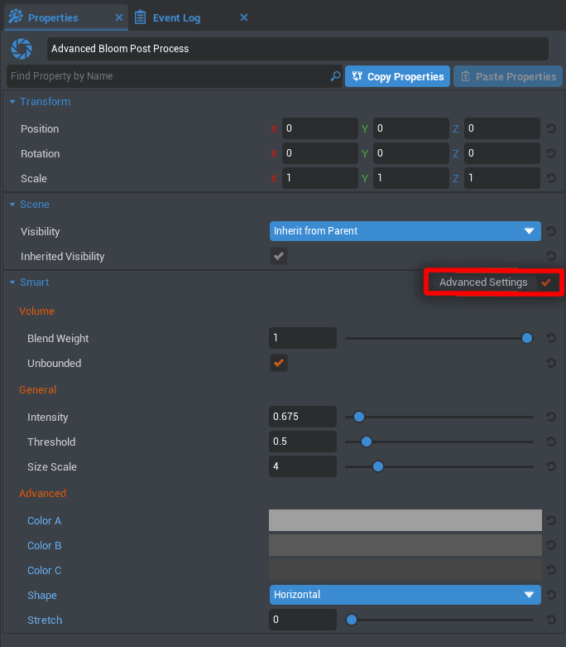This screenshot has width=566, height=647.
Task: Switch to the Event Log tab
Action: click(x=176, y=17)
